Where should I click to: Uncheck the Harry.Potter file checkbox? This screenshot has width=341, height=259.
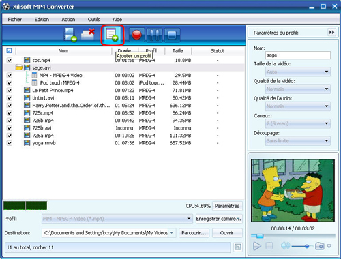(x=10, y=106)
